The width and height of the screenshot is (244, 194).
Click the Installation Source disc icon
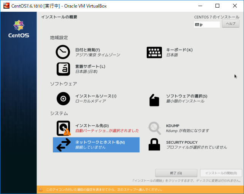coord(63,99)
